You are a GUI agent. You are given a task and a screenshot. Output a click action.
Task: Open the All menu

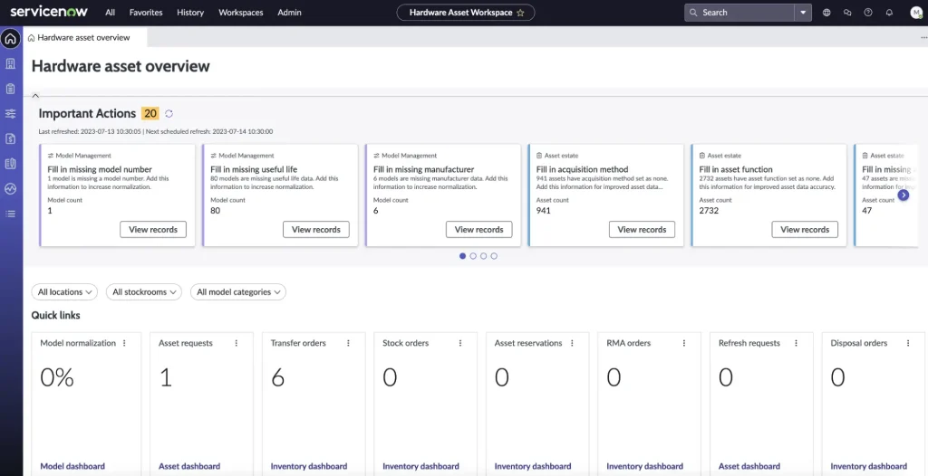tap(110, 13)
